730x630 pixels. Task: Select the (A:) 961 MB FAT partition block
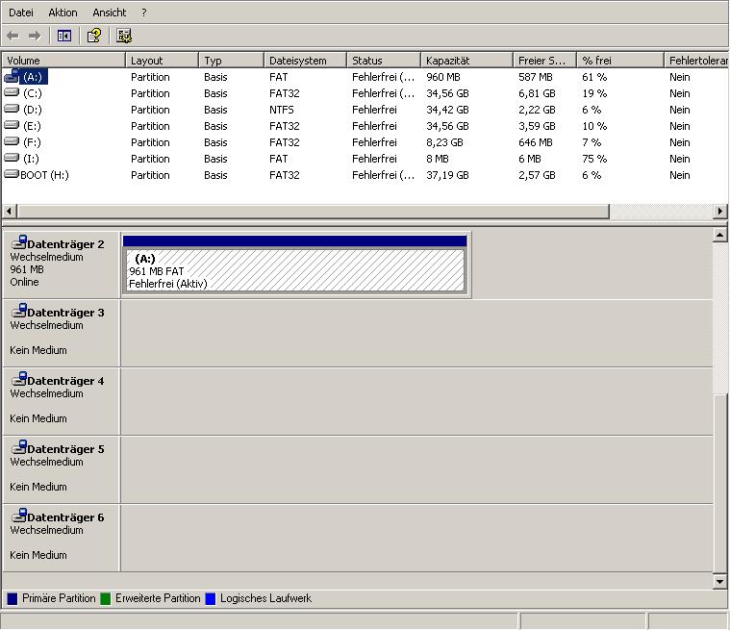point(293,270)
